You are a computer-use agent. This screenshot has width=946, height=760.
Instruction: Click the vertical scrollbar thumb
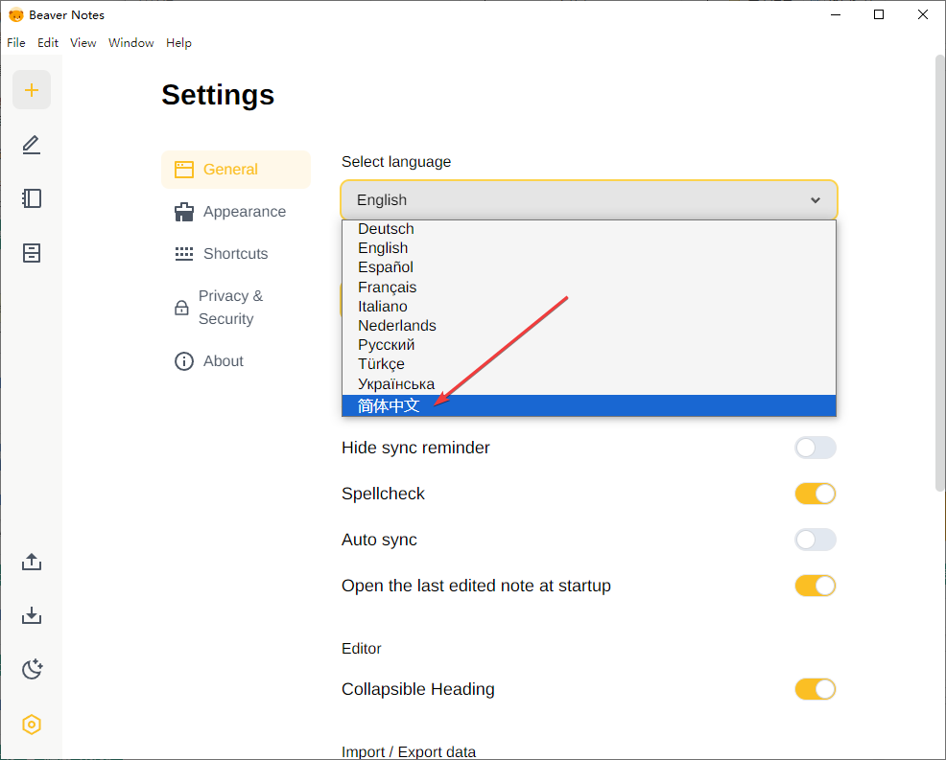[940, 273]
